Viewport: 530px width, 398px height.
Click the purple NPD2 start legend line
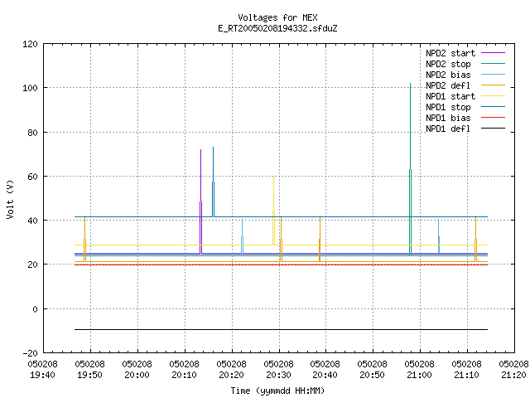493,53
